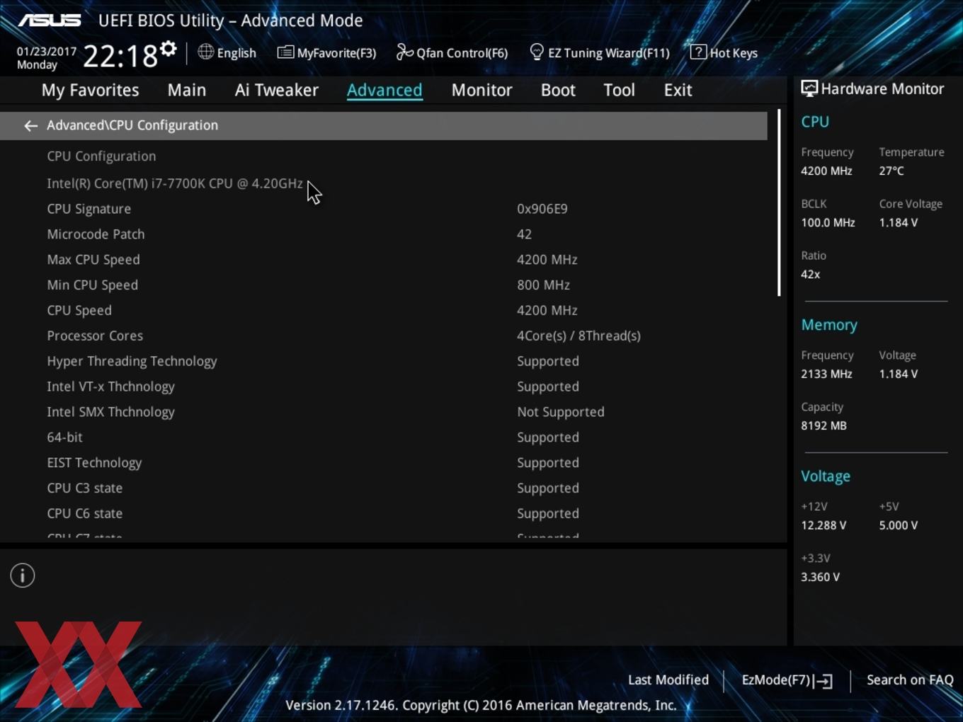The width and height of the screenshot is (963, 722).
Task: Click the globe language icon
Action: 205,52
